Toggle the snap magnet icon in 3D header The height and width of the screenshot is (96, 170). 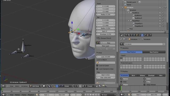(x=80, y=86)
